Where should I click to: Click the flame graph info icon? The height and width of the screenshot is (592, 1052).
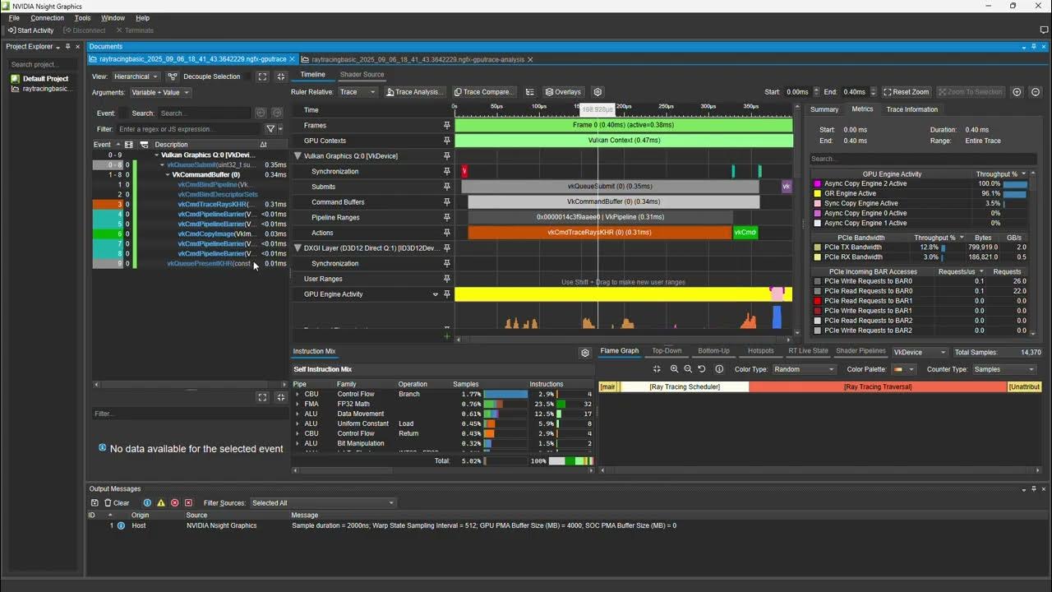pos(719,369)
